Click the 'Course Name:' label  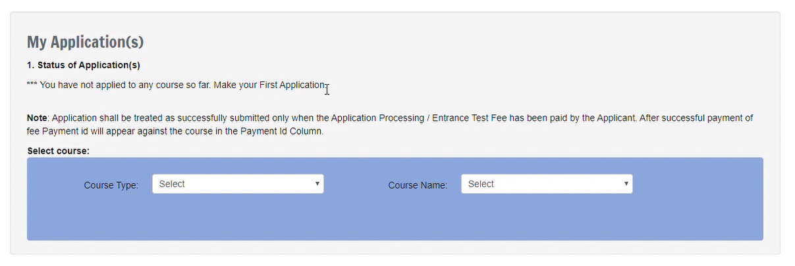coord(418,185)
